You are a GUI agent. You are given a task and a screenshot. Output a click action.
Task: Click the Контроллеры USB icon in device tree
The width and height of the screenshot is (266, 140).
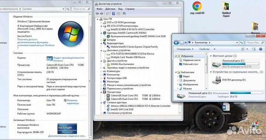[x=105, y=78]
